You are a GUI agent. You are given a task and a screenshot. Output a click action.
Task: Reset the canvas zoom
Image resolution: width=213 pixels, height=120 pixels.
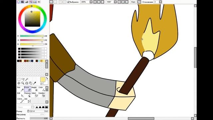pos(103,2)
